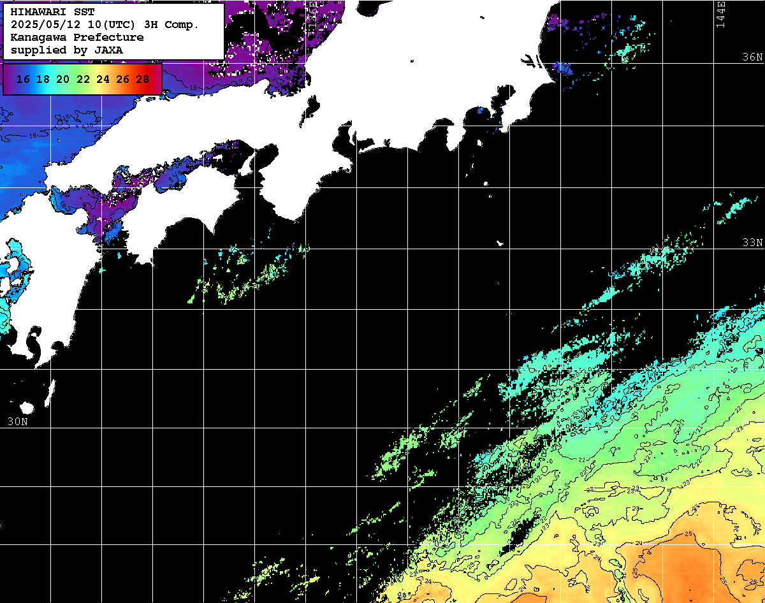Screen dimensions: 765x603
Task: Click the 'supplied by JAXA' text
Action: pyautogui.click(x=66, y=50)
